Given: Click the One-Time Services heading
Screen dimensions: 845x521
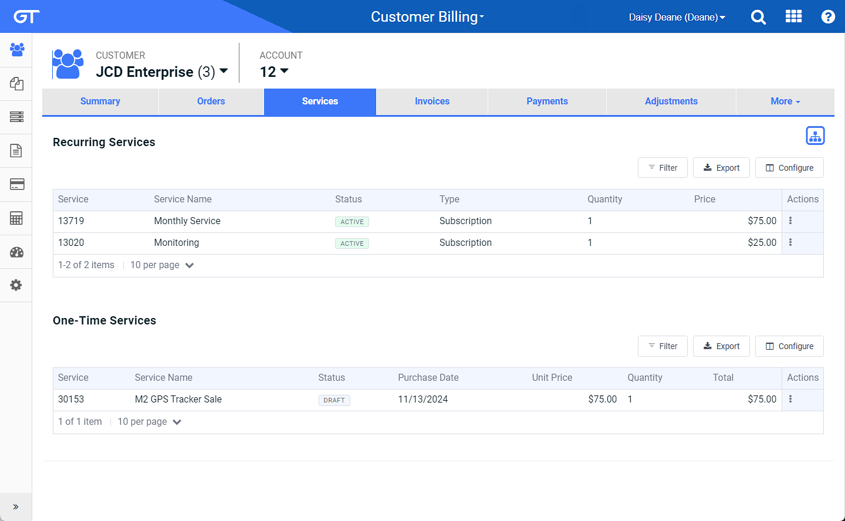Looking at the screenshot, I should [104, 320].
